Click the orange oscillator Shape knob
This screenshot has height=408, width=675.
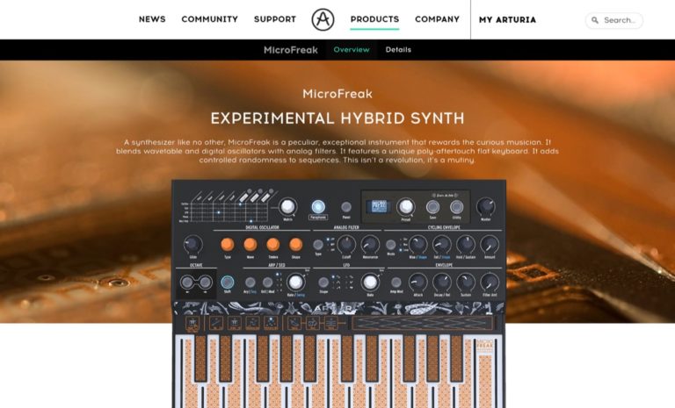(295, 244)
